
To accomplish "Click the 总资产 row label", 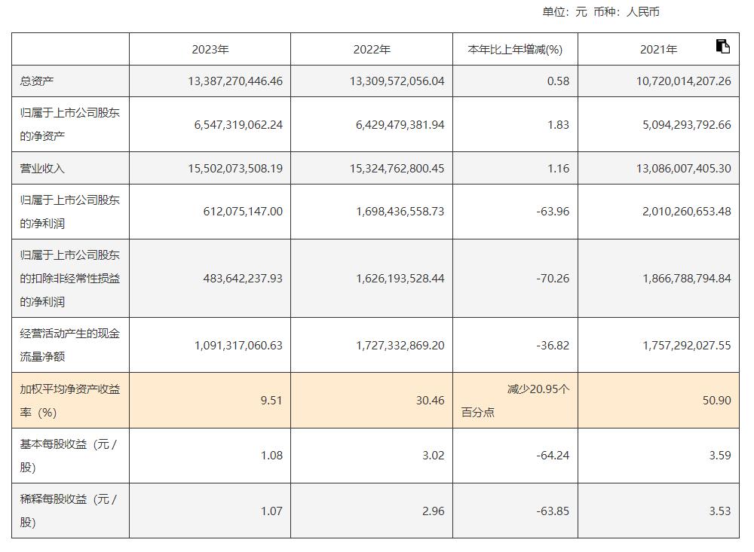I will point(36,81).
